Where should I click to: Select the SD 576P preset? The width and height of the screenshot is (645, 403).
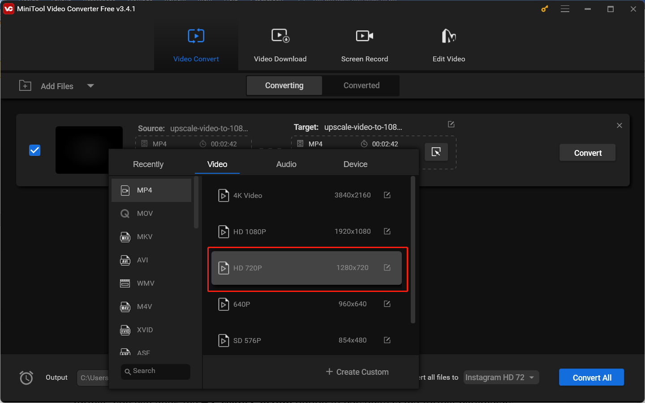306,340
